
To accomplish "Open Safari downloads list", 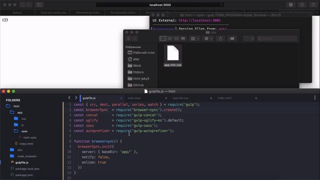I will coord(291,4).
